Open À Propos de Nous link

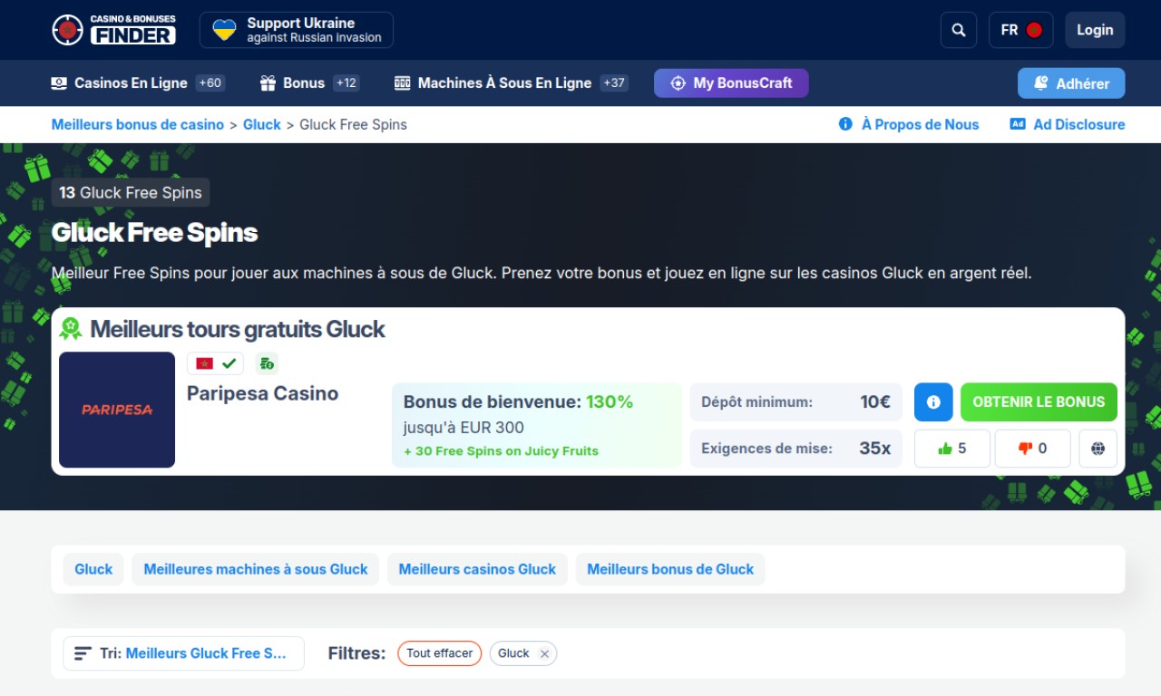pyautogui.click(x=909, y=124)
